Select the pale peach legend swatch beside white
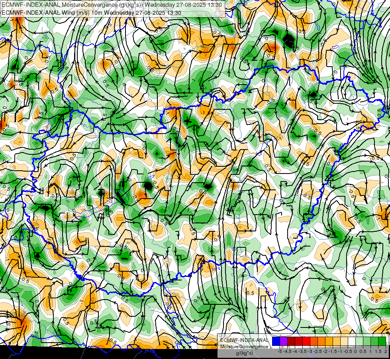The width and height of the screenshot is (390, 359). 344,341
